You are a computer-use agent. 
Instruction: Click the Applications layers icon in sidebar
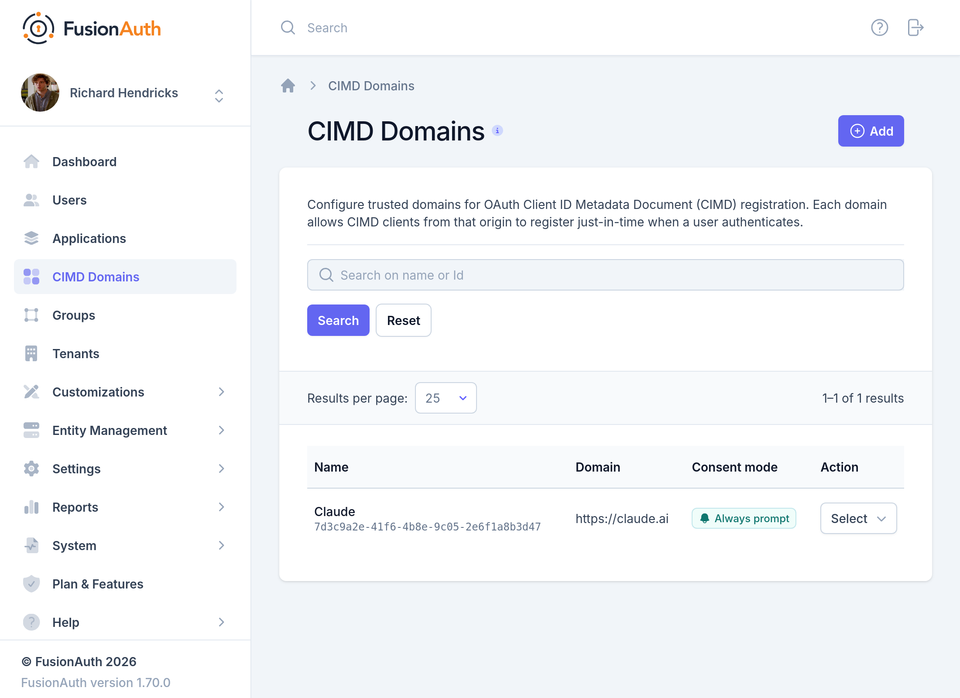point(31,238)
